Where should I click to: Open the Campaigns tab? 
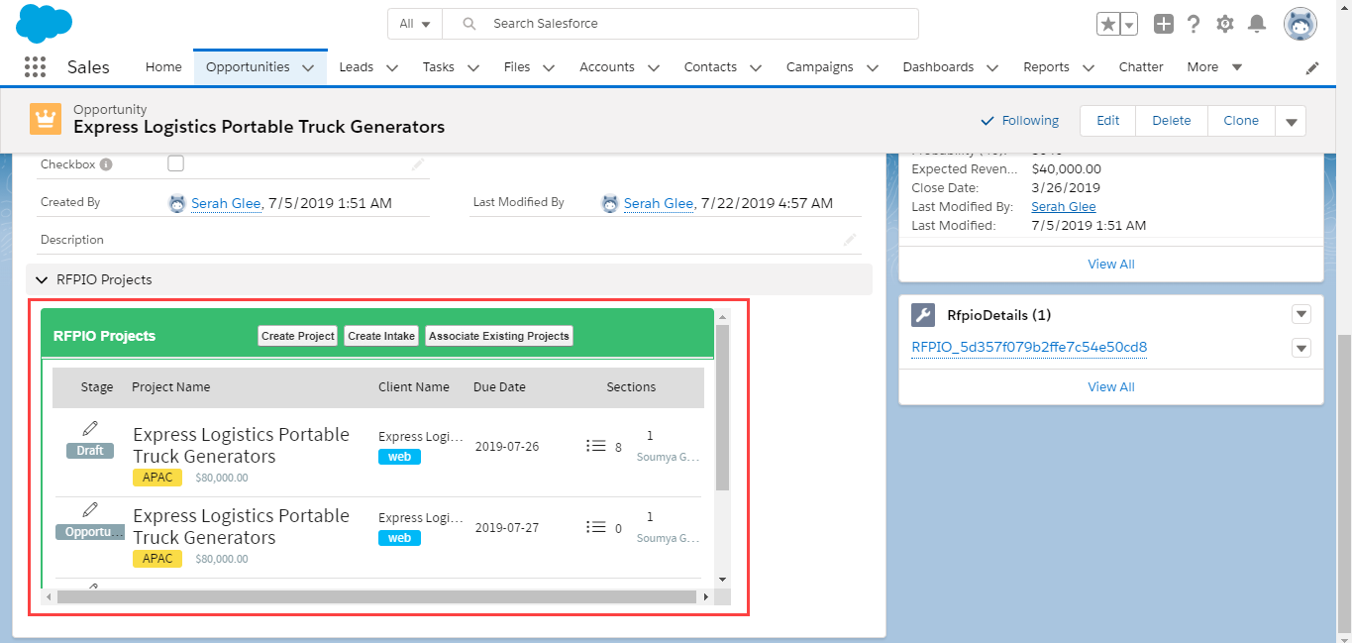(x=819, y=67)
